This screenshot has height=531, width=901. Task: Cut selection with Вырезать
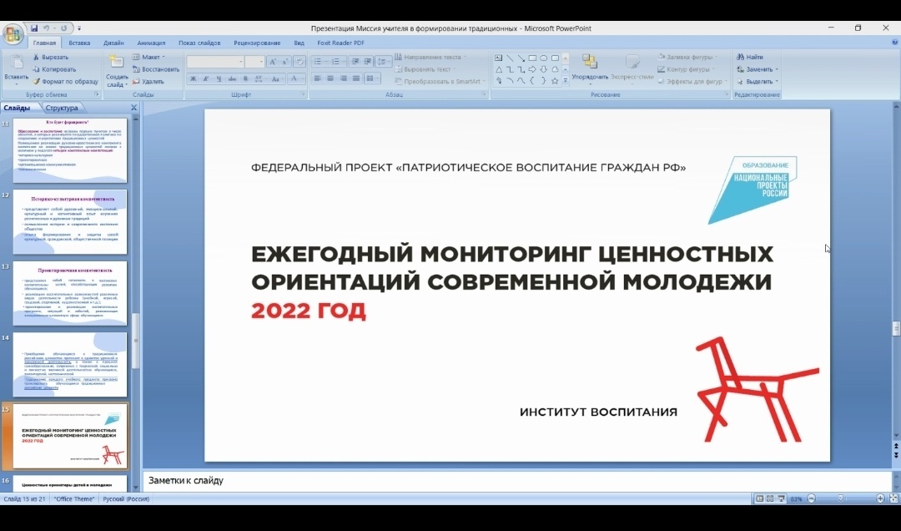pyautogui.click(x=51, y=57)
